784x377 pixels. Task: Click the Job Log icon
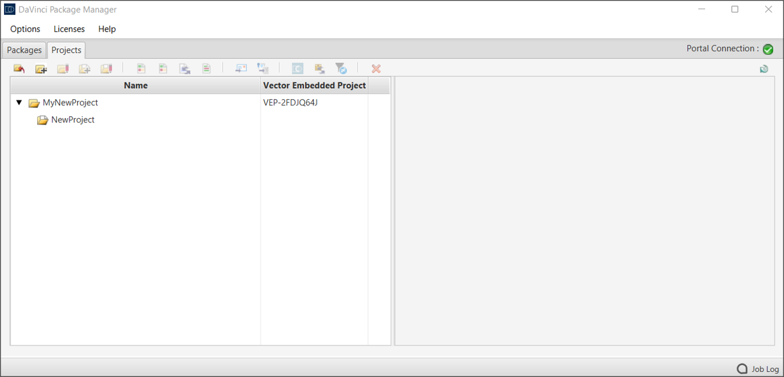(742, 369)
